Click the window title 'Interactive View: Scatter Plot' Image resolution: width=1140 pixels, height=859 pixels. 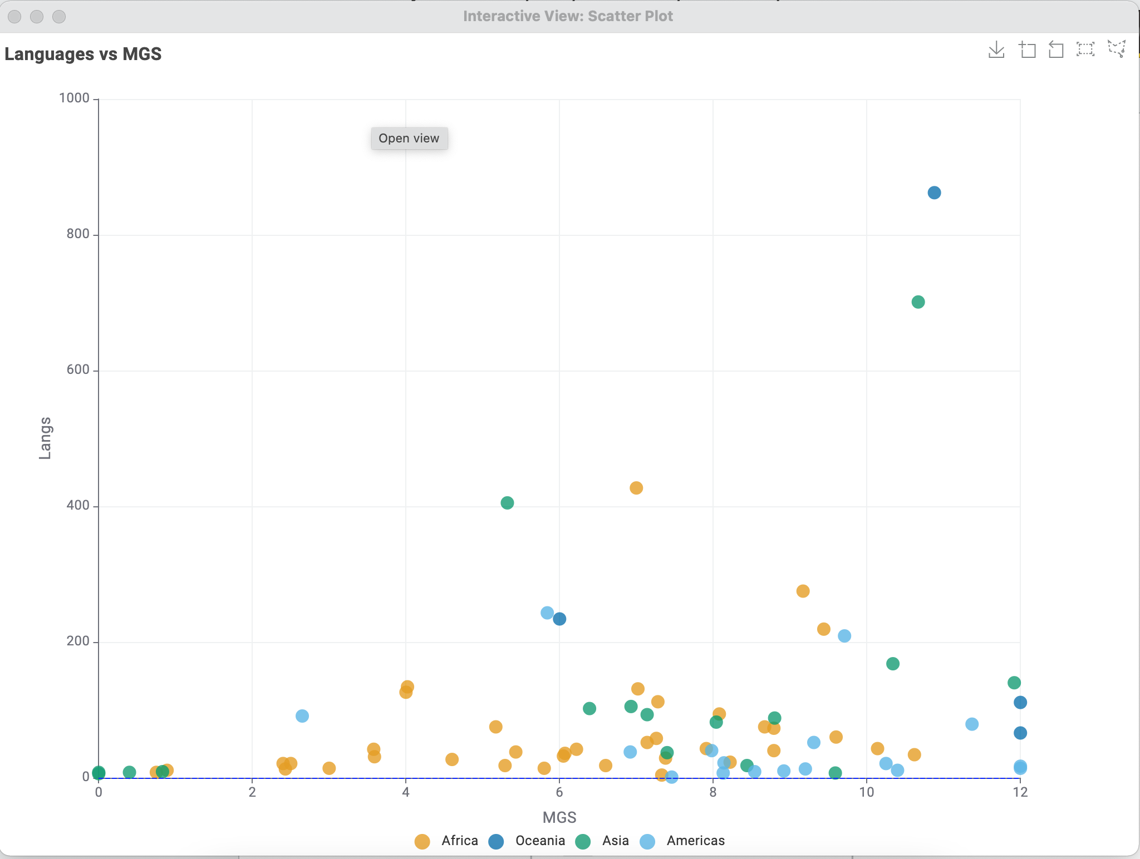(x=568, y=16)
